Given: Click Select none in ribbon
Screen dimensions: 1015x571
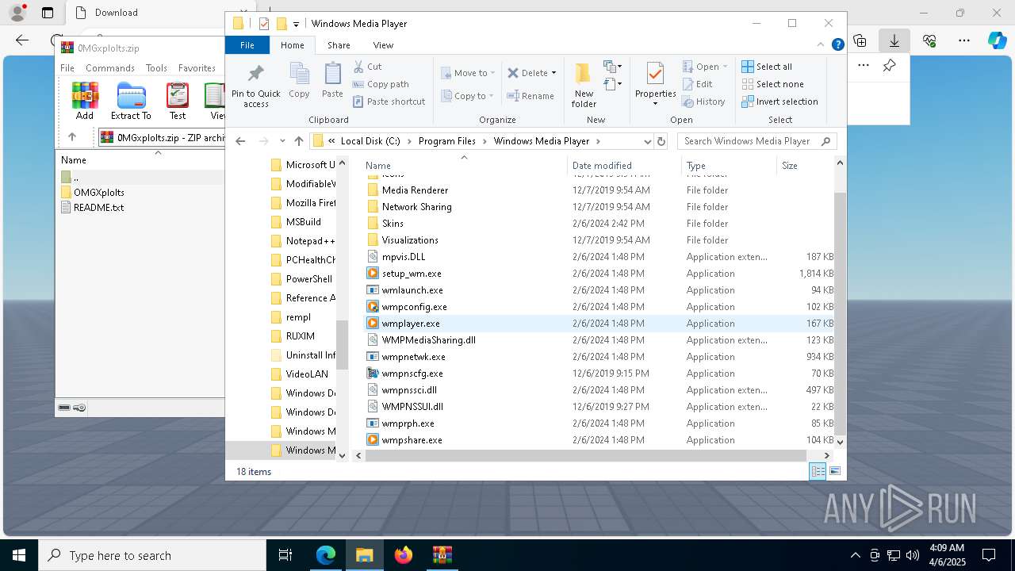Looking at the screenshot, I should (772, 84).
